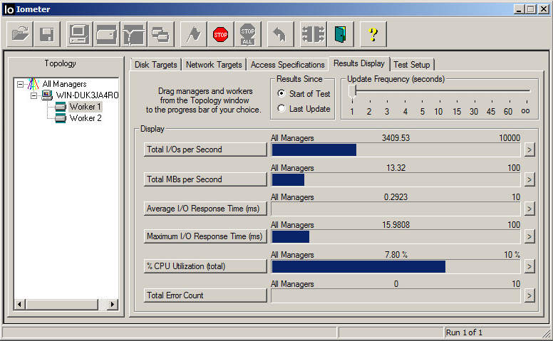Switch to Disk Targets tab

(155, 65)
